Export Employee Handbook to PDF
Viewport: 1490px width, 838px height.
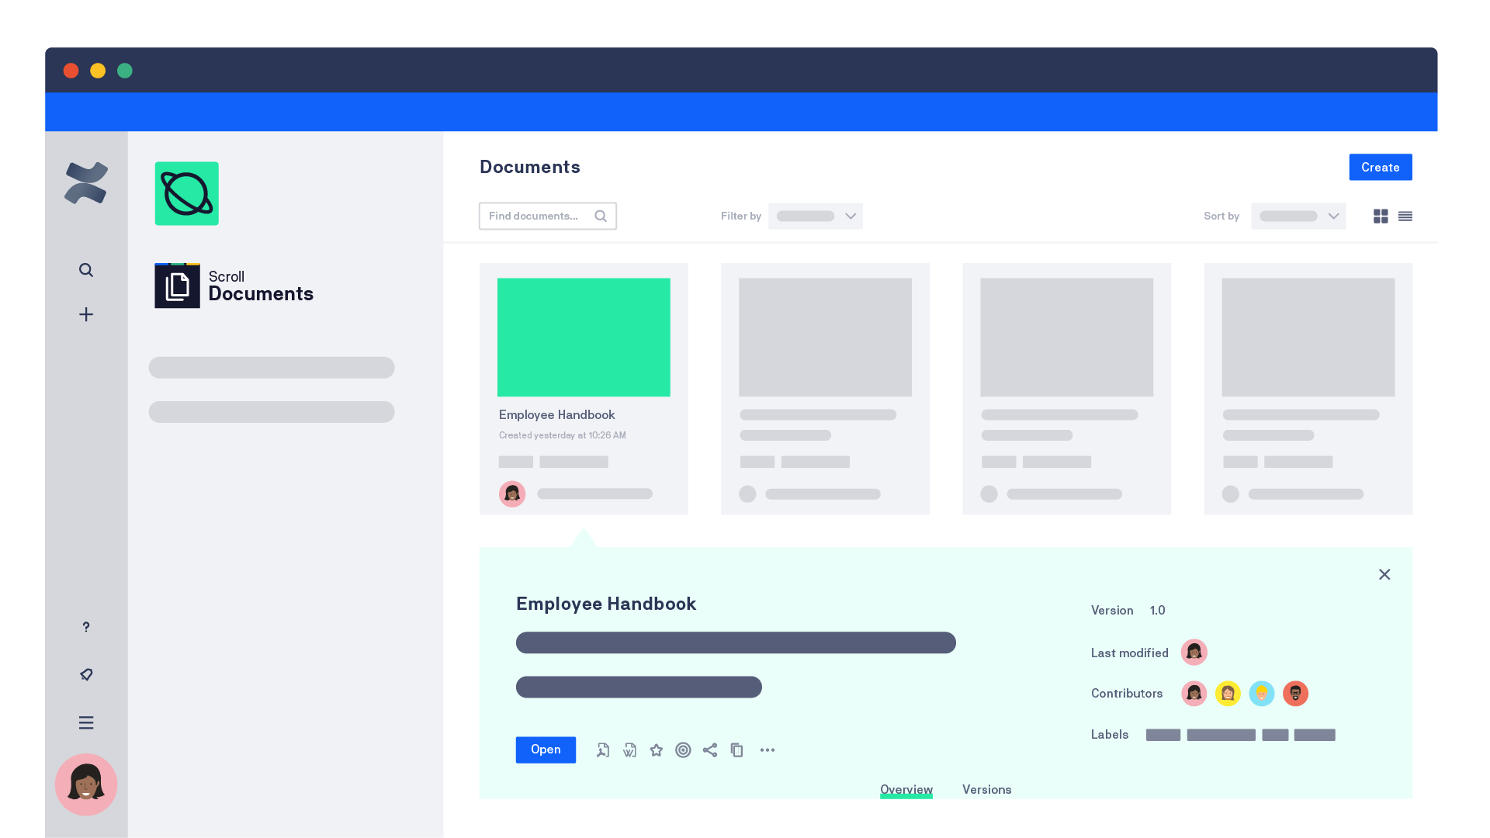(603, 750)
